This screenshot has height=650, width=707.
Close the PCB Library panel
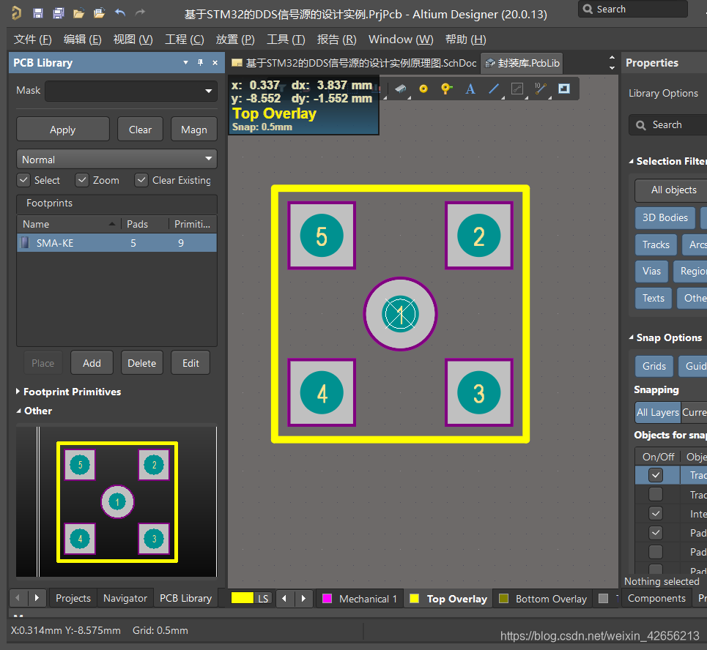pos(215,63)
